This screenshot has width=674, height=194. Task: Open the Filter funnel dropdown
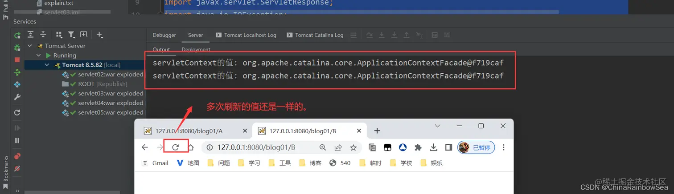(x=71, y=34)
